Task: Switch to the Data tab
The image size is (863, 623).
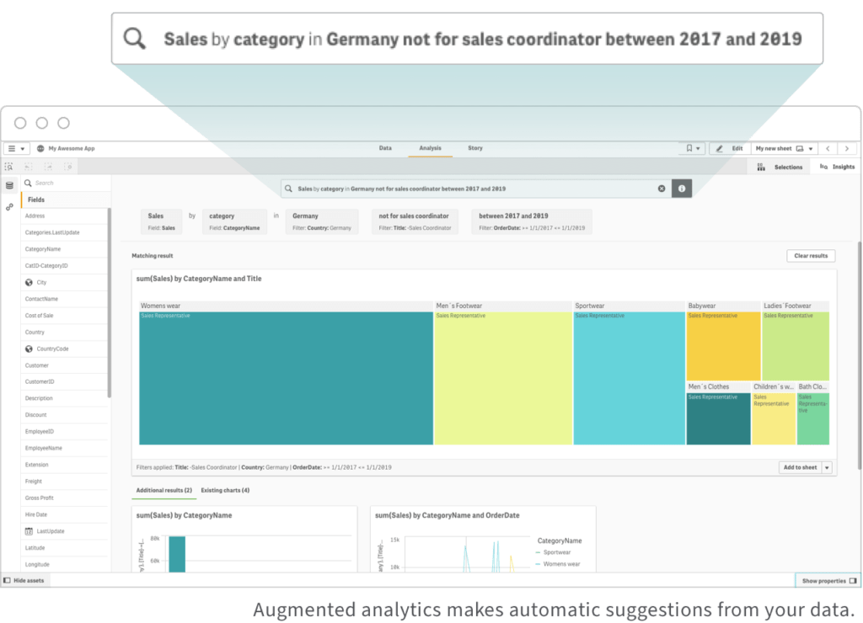Action: tap(385, 148)
